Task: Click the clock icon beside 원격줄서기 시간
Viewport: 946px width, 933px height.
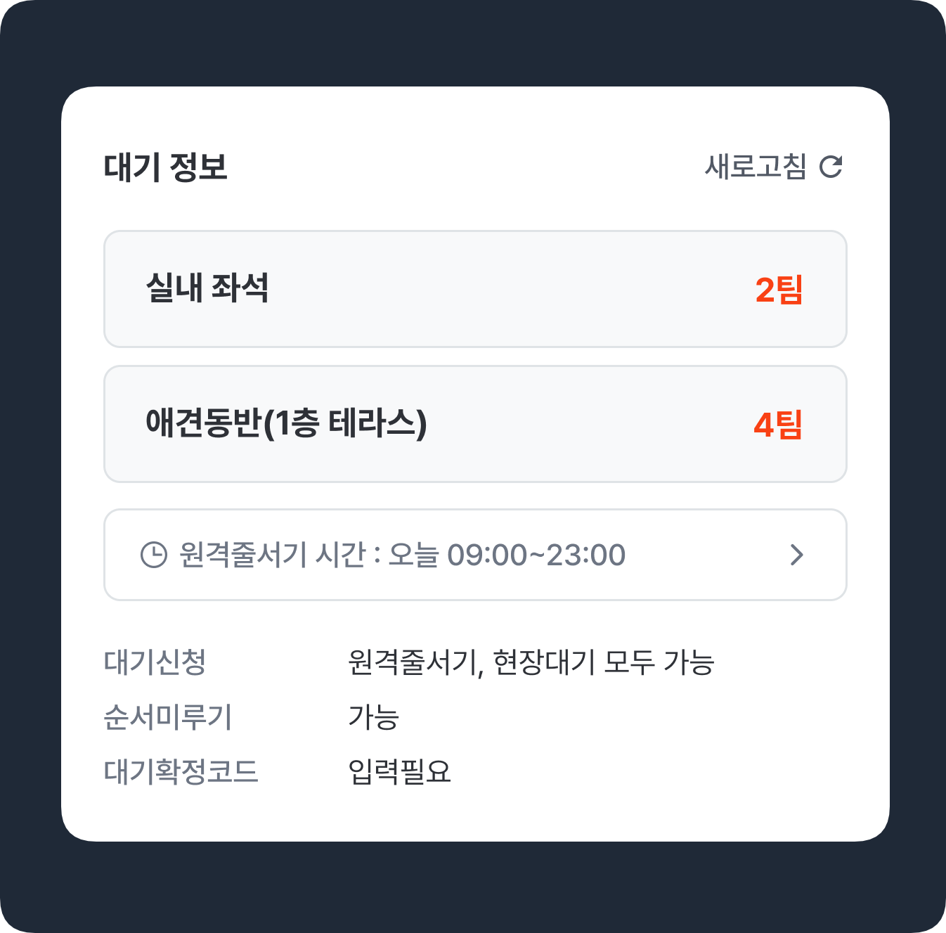Action: (x=154, y=555)
